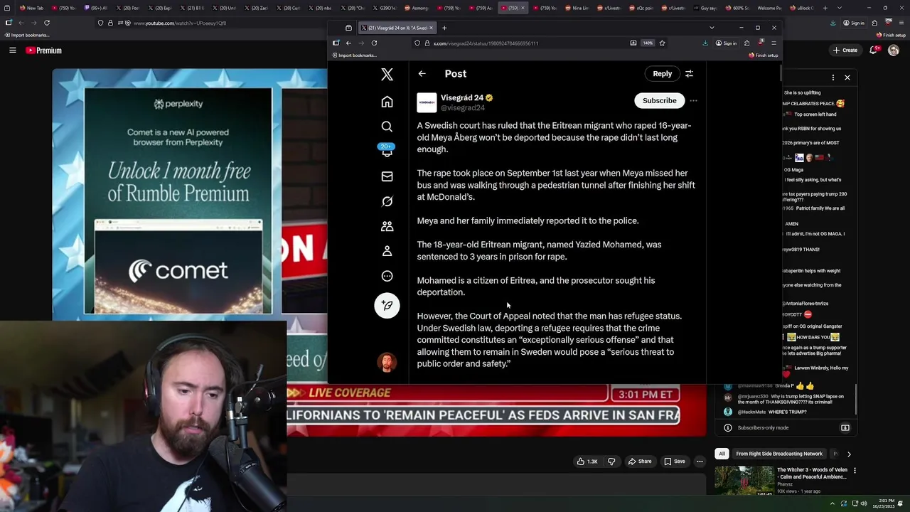Reload the YouTube page in back window
This screenshot has width=910, height=512.
tap(46, 23)
